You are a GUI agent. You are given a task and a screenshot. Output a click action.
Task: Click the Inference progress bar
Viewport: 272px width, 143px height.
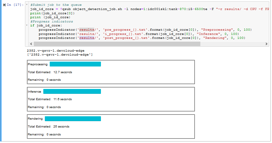tap(72, 91)
